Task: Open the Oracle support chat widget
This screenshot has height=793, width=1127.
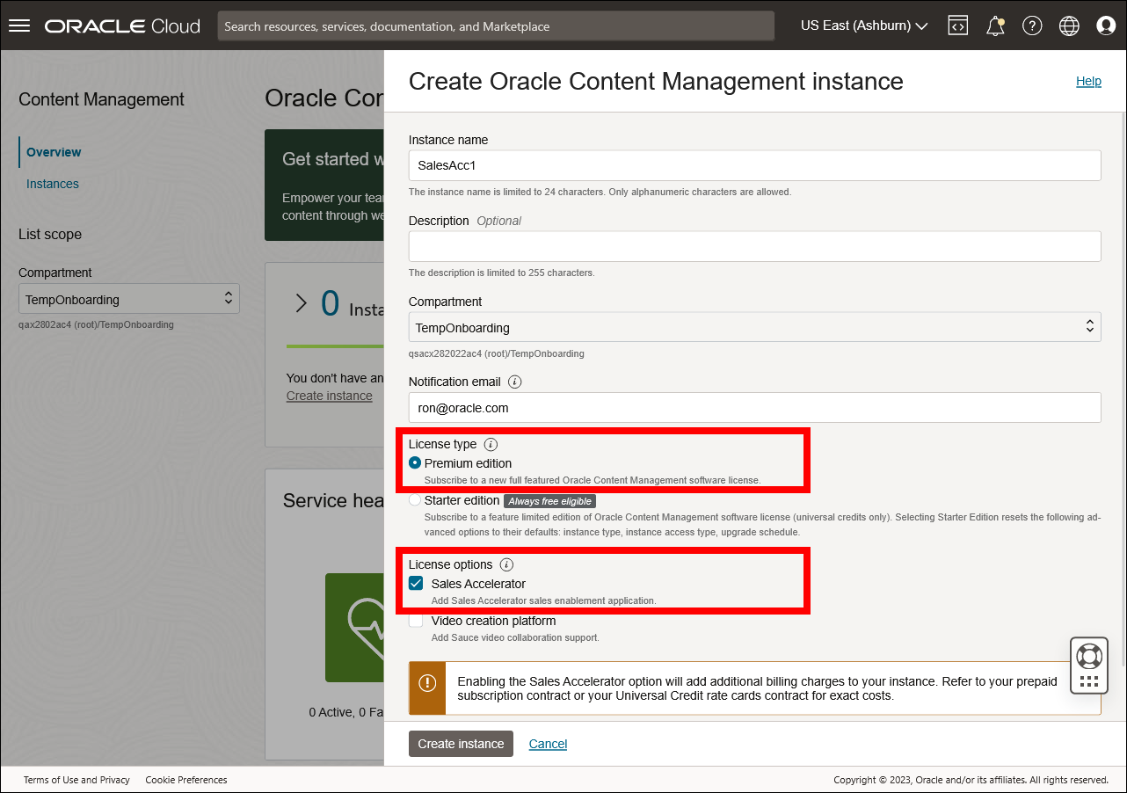Action: point(1088,666)
